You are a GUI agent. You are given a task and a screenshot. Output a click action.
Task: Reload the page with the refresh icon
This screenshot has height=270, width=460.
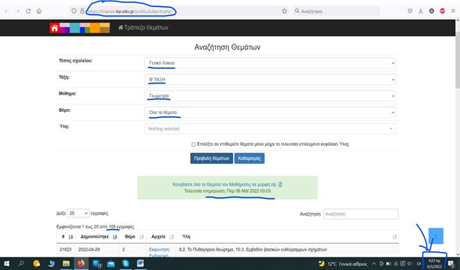(x=28, y=11)
